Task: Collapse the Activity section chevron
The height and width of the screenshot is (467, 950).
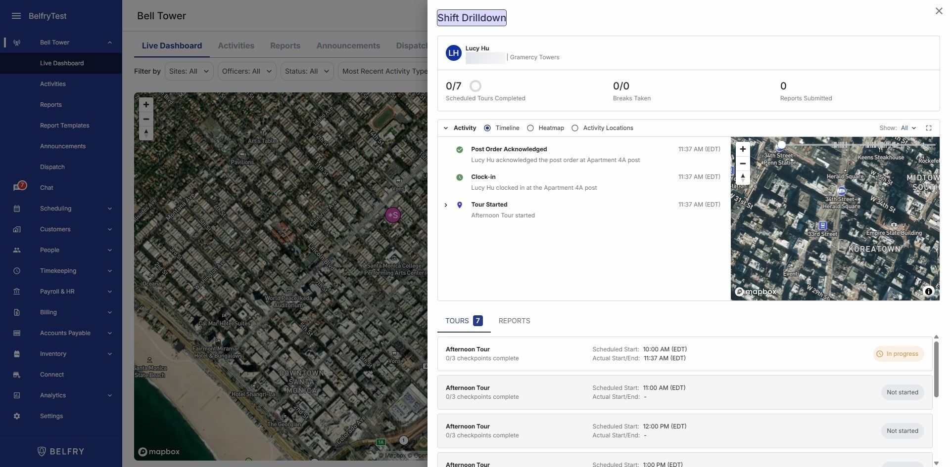Action: (446, 128)
